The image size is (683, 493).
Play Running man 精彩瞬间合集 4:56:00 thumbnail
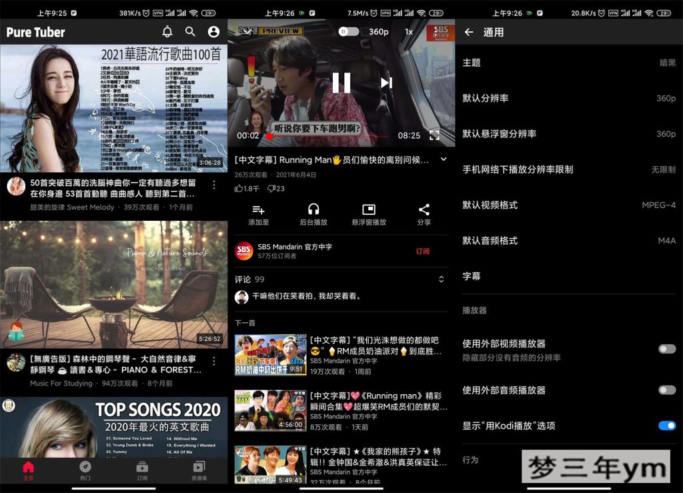tap(271, 411)
